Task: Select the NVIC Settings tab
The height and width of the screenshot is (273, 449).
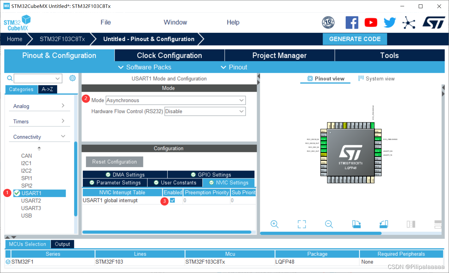Action: 229,183
